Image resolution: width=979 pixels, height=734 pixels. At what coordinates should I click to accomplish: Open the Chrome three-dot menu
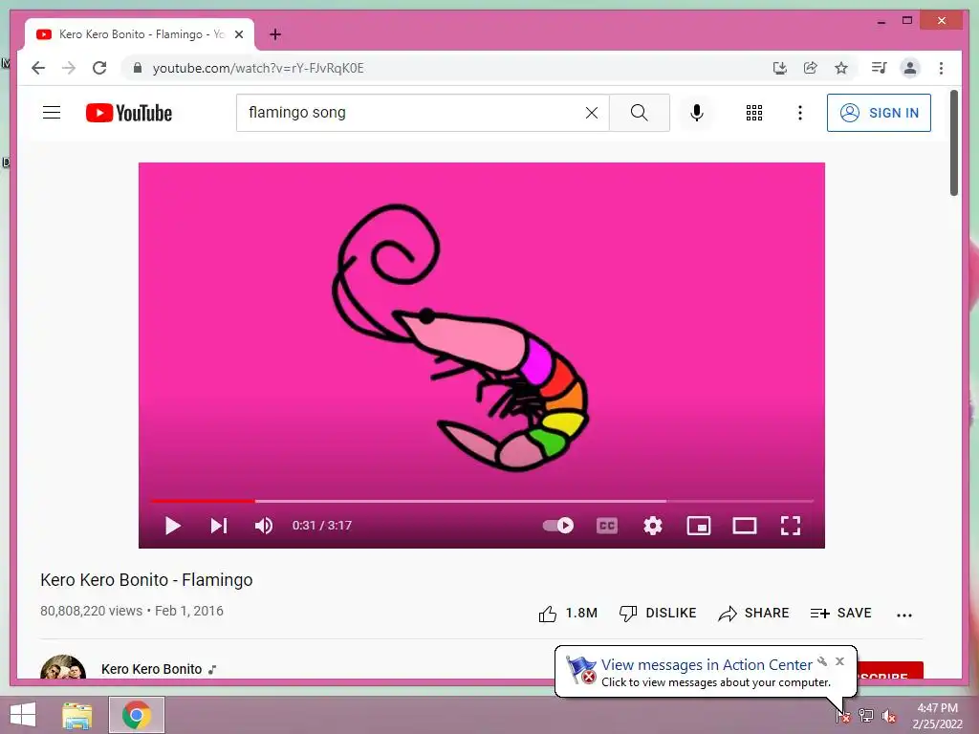[x=941, y=68]
